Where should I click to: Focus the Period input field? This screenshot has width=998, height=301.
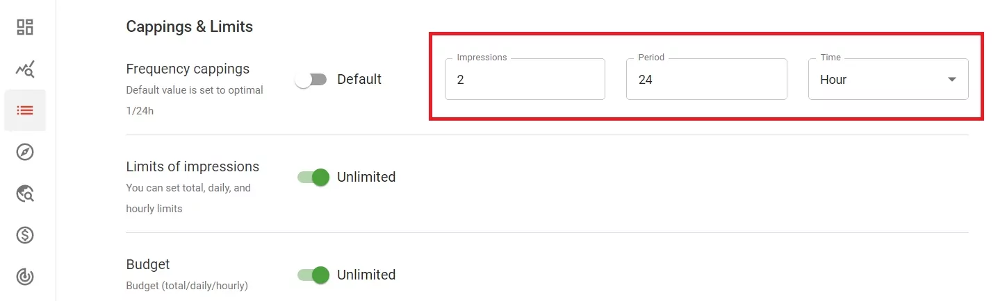click(x=706, y=80)
